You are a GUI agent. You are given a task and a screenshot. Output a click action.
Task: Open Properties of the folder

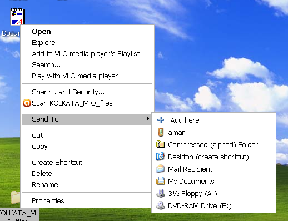[48, 201]
